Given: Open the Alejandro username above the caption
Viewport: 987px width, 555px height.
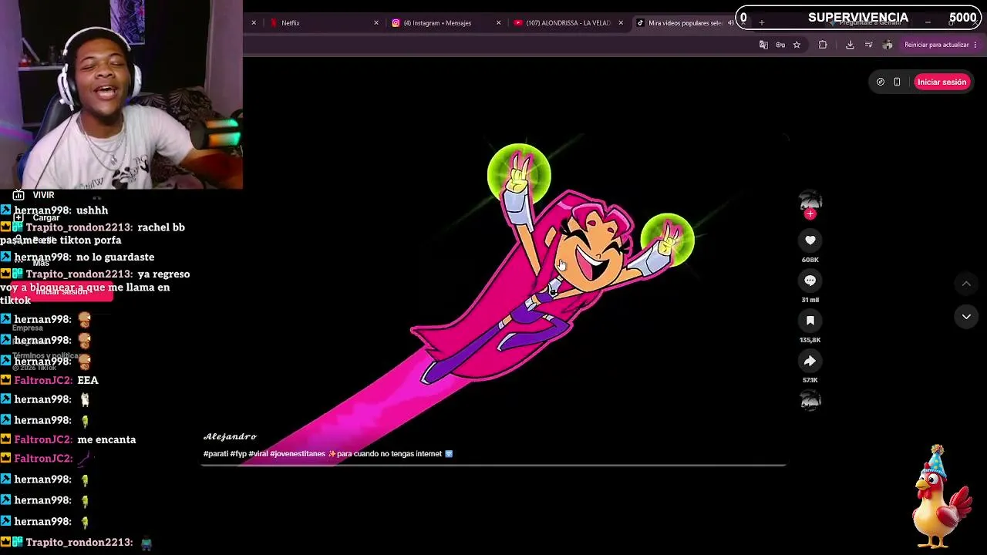Looking at the screenshot, I should pyautogui.click(x=230, y=437).
